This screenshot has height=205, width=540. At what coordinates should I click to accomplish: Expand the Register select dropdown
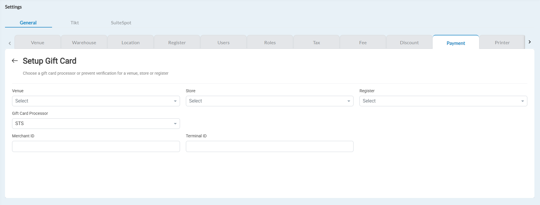(x=443, y=101)
